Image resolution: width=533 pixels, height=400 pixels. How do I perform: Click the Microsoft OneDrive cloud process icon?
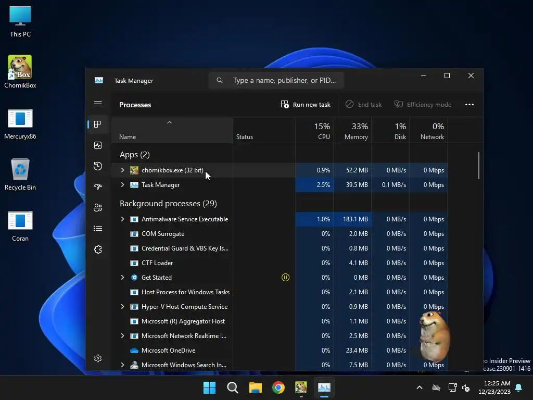tap(134, 351)
